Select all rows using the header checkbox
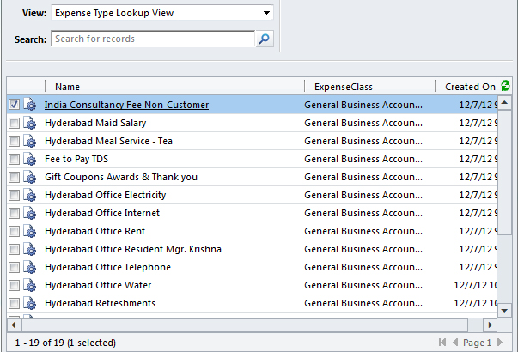This screenshot has height=352, width=518. tap(14, 87)
